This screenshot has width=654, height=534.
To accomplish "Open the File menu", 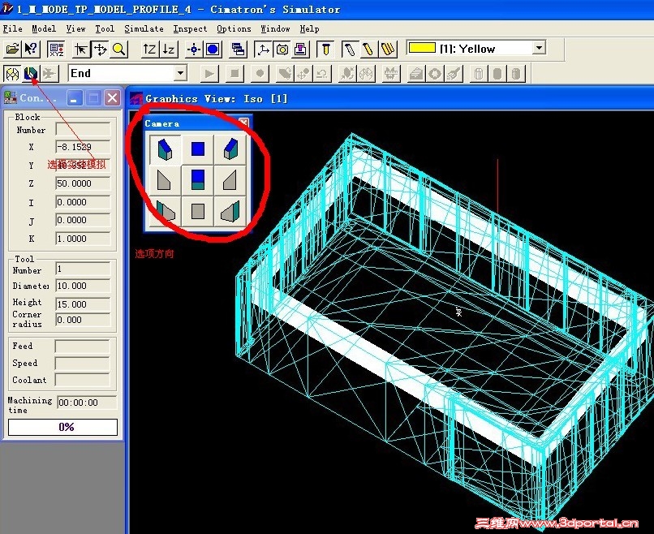I will point(12,28).
